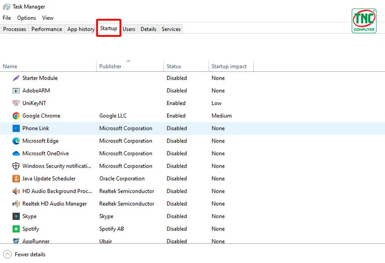Select the Microsoft OneDrive row name
385x263 pixels.
(x=46, y=154)
